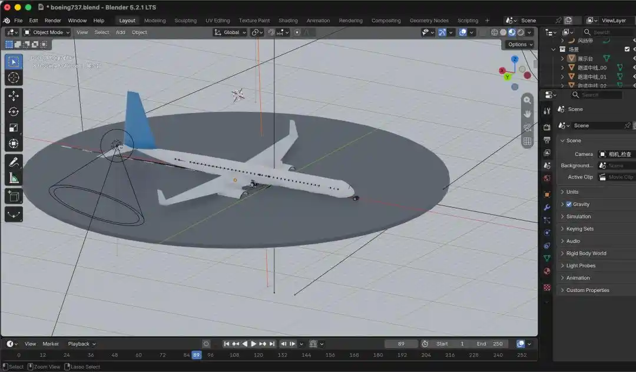The image size is (636, 372).
Task: Toggle viewport overlays display
Action: tap(462, 32)
